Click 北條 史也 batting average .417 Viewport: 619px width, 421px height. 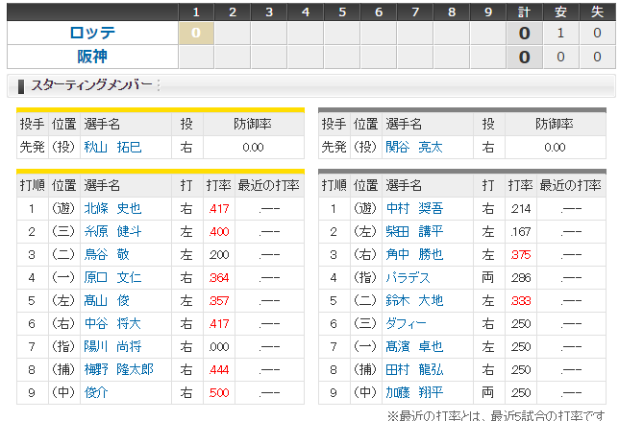click(x=219, y=208)
